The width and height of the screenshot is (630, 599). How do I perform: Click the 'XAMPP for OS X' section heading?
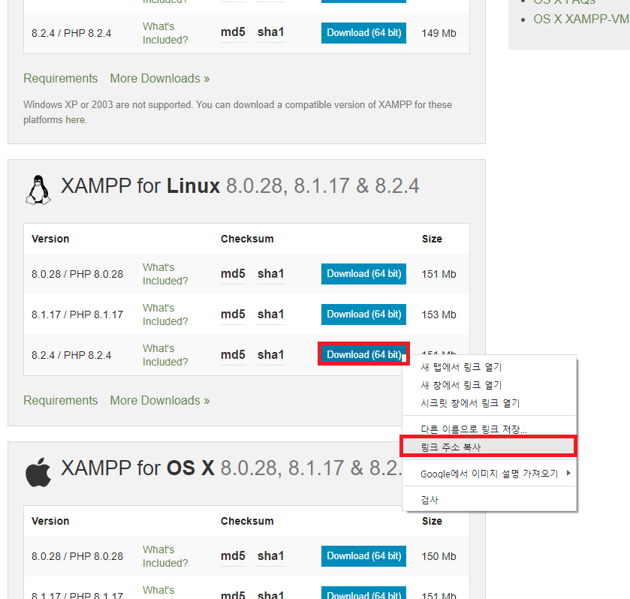231,468
